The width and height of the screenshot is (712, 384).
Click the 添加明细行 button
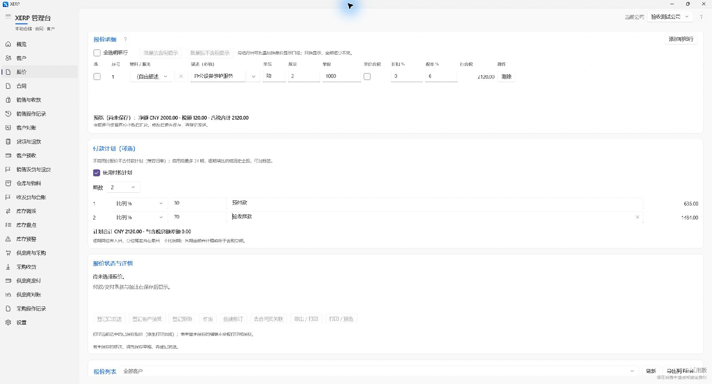pyautogui.click(x=681, y=39)
